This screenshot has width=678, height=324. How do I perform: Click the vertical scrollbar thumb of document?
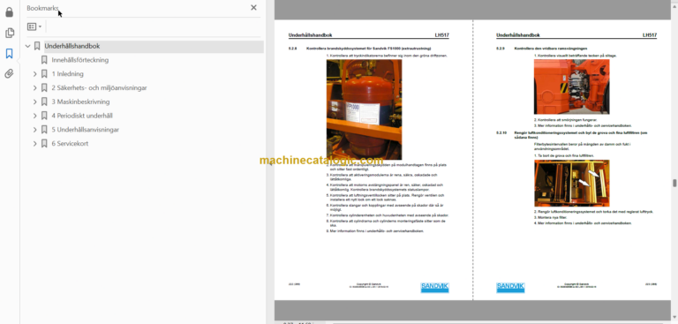tap(674, 183)
